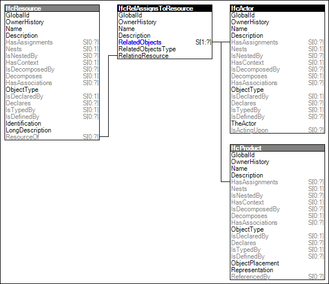Click IsDeclaredBy in the IfcProduct box
Screen dimensions: 329x284
(250, 236)
